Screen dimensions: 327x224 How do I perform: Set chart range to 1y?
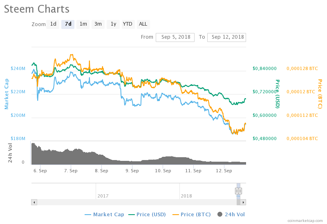(113, 24)
